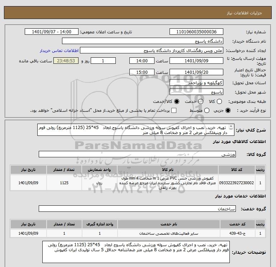The image size is (276, 267).
Task: Click the کد خدمت column header
Action: click(x=237, y=224)
